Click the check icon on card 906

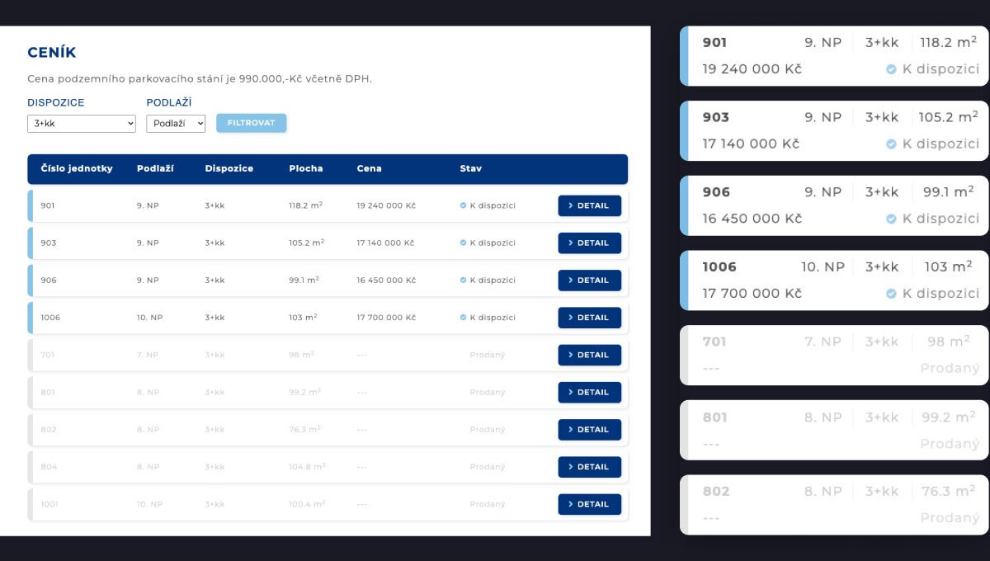coord(891,219)
